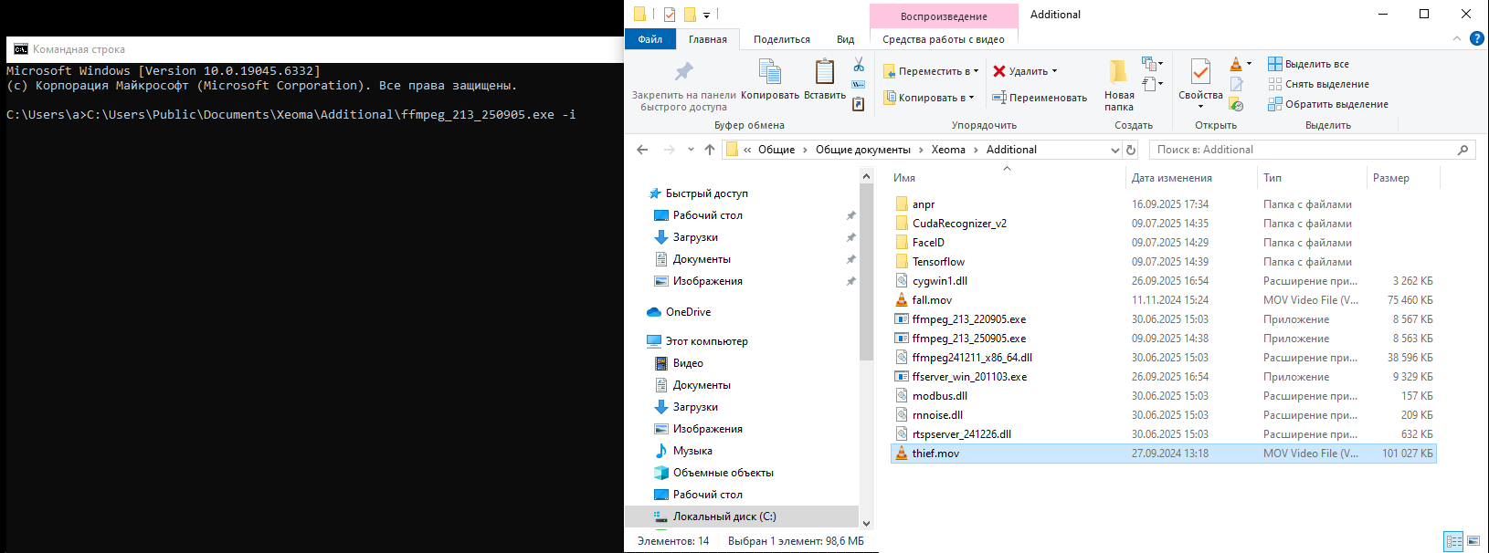
Task: Expand the Удалить dropdown arrow
Action: click(x=1055, y=71)
